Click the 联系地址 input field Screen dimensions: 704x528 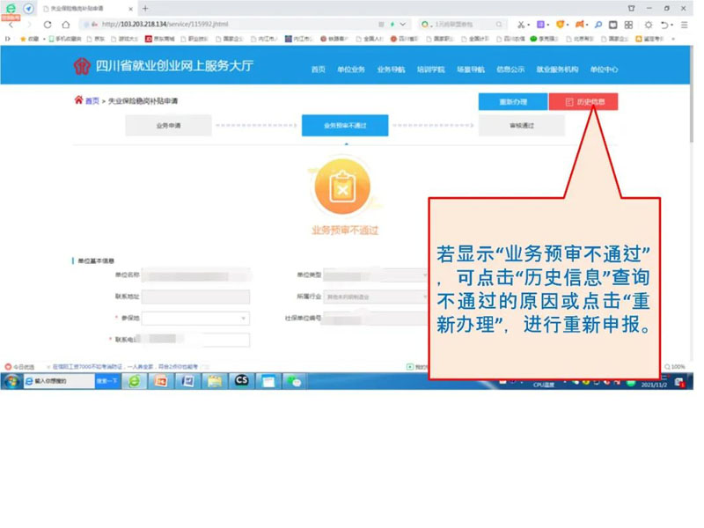196,297
